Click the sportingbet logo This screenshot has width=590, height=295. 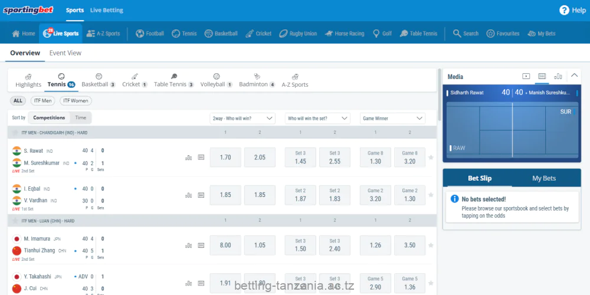28,10
